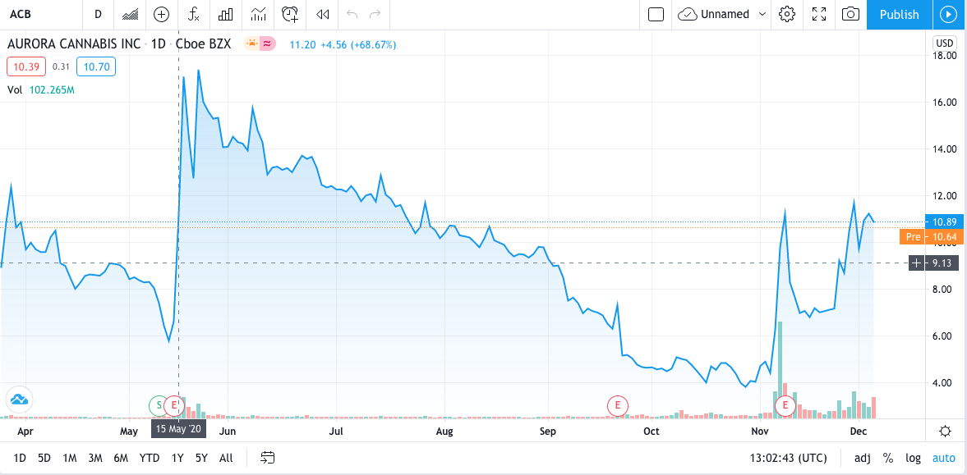The height and width of the screenshot is (475, 967).
Task: Click the 15 May '20 date label
Action: point(179,428)
